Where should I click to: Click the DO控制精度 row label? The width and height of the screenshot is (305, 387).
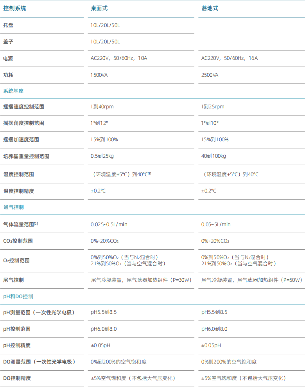coord(17,378)
